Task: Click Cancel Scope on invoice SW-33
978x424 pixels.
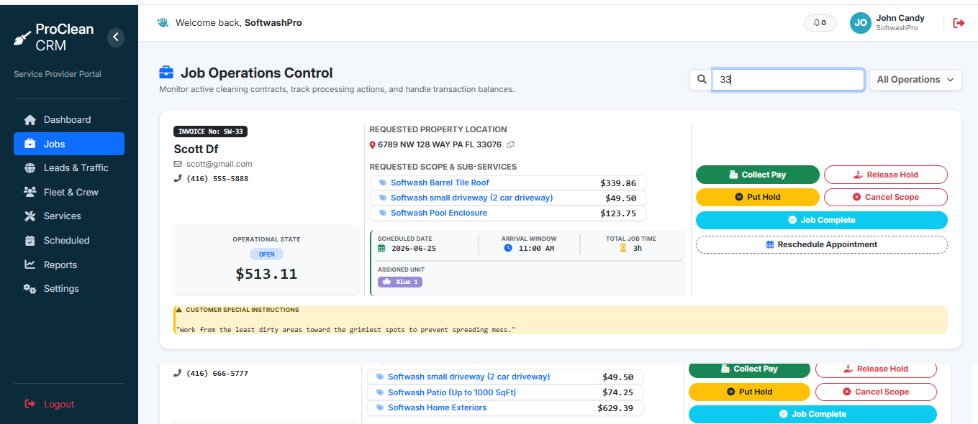Action: [886, 197]
